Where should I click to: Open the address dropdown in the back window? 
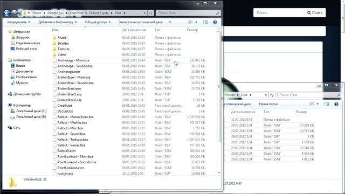pyautogui.click(x=266, y=95)
